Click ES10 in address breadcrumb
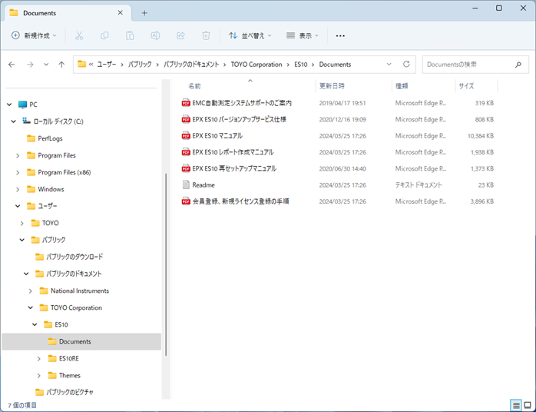 [301, 65]
